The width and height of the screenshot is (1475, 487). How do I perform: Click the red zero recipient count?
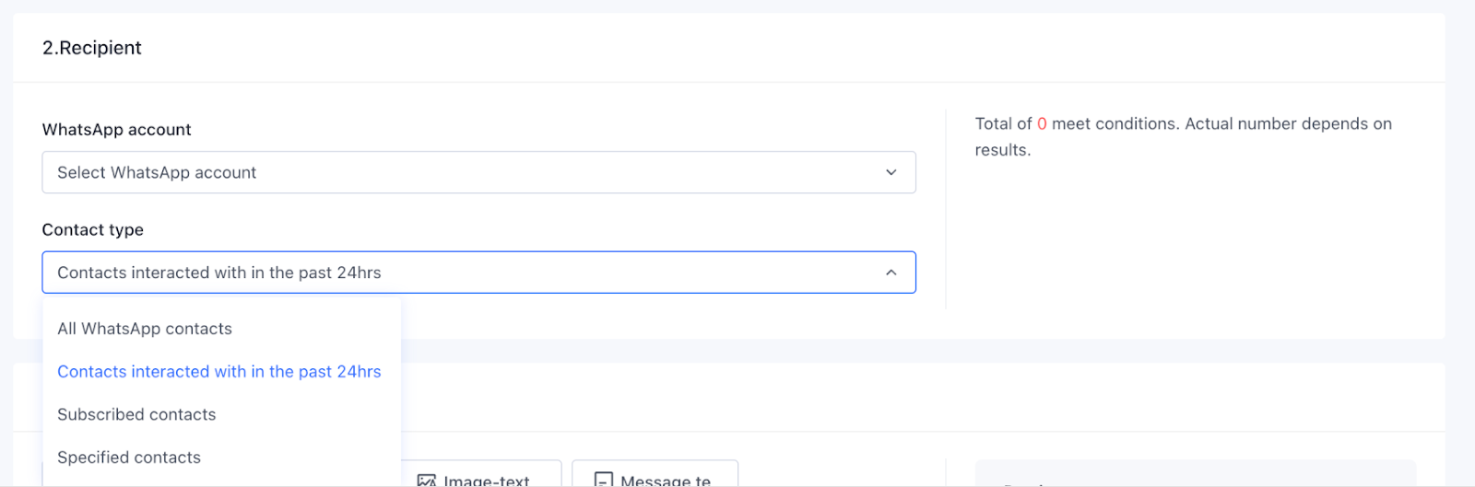[x=1042, y=124]
